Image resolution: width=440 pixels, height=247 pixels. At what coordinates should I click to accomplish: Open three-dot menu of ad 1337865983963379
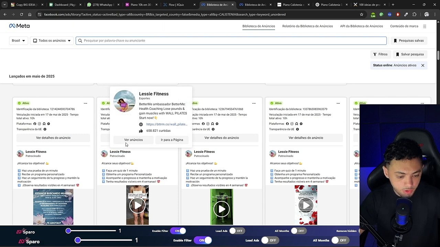click(338, 103)
